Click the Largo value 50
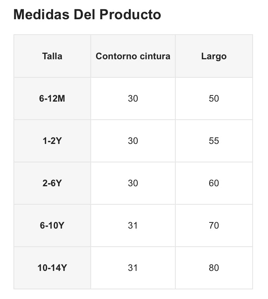The image size is (268, 299). click(214, 99)
